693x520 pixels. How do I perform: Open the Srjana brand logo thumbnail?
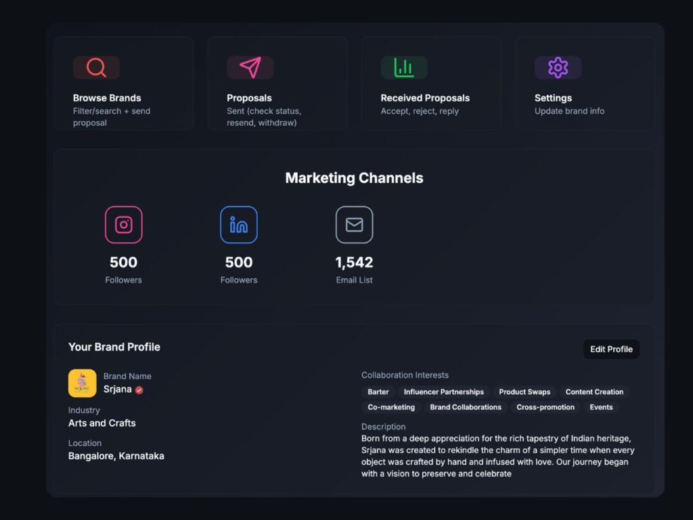coord(83,383)
